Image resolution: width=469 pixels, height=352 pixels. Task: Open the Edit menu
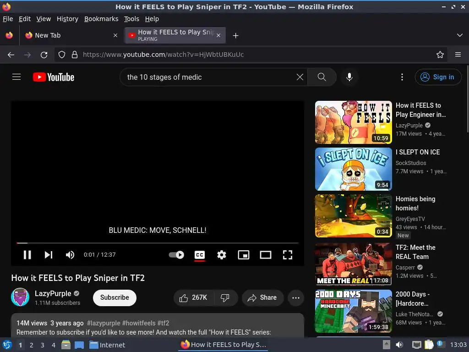[25, 19]
